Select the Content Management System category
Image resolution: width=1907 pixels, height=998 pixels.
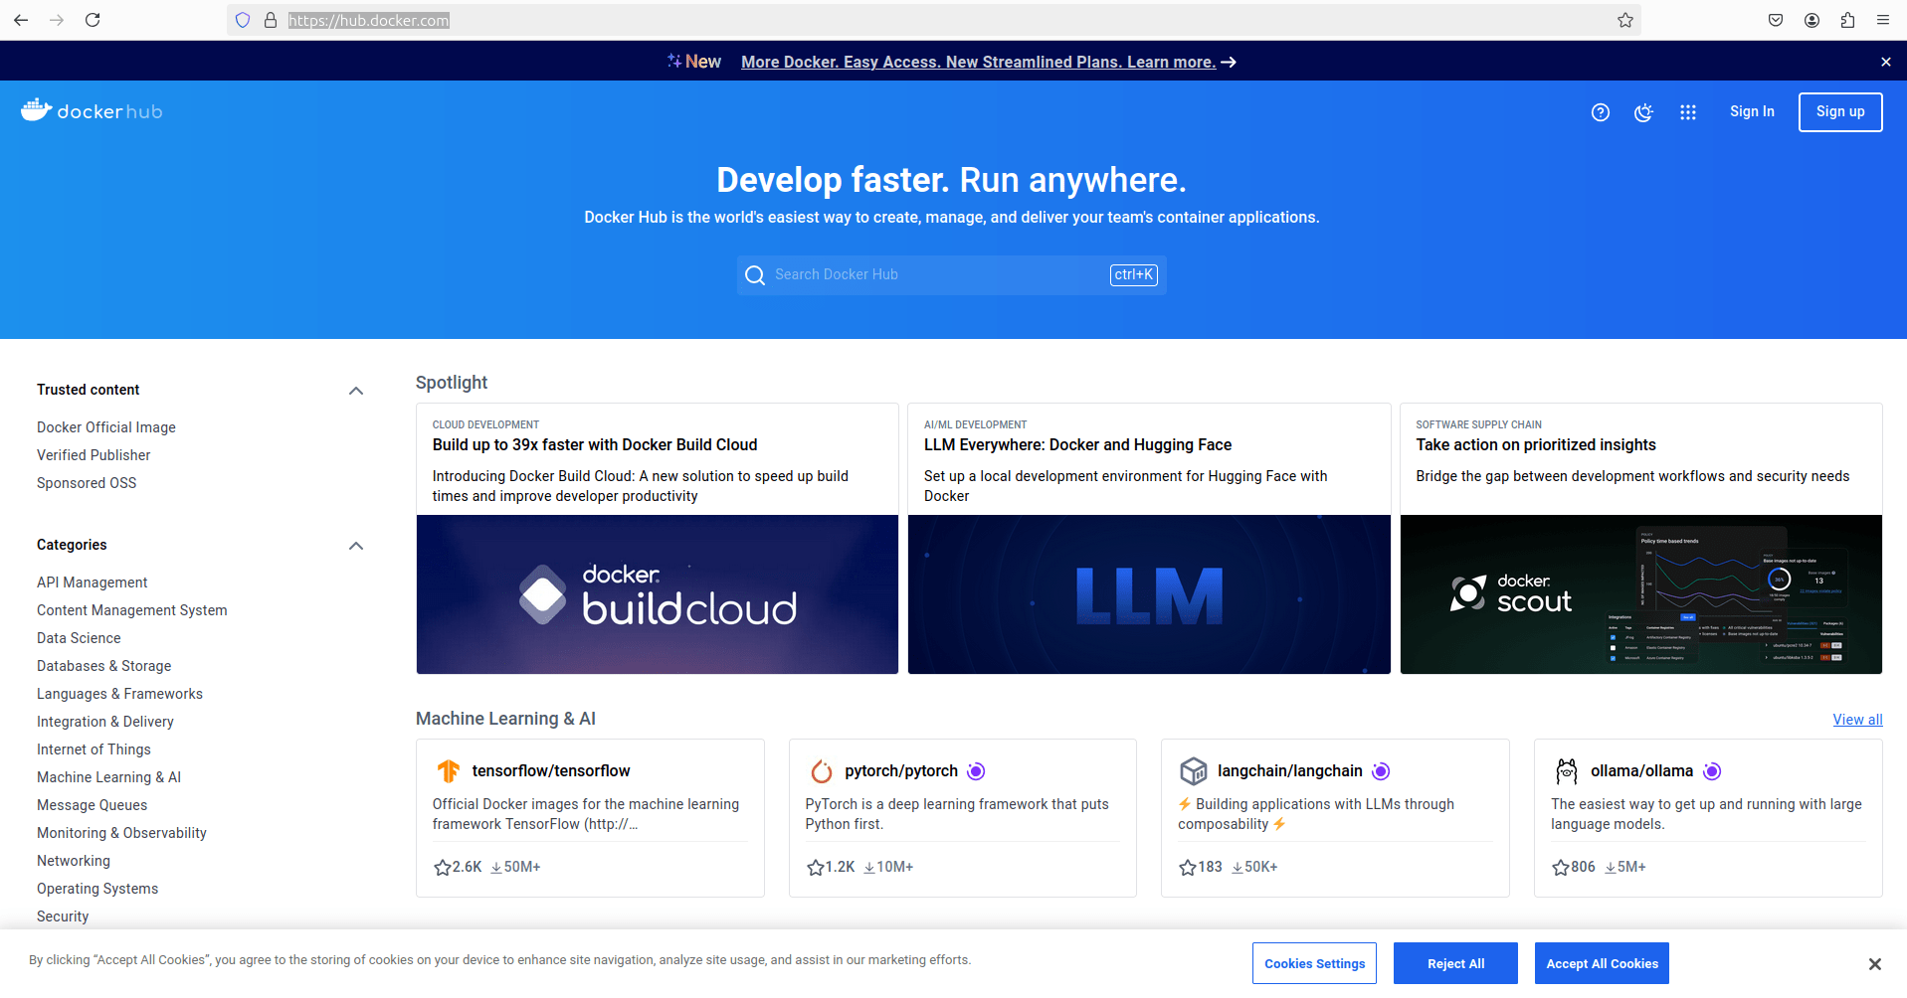point(132,610)
